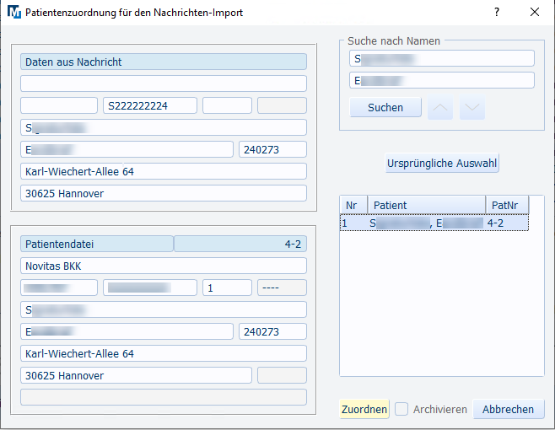Close the Patientenzuordnung dialog

click(535, 12)
